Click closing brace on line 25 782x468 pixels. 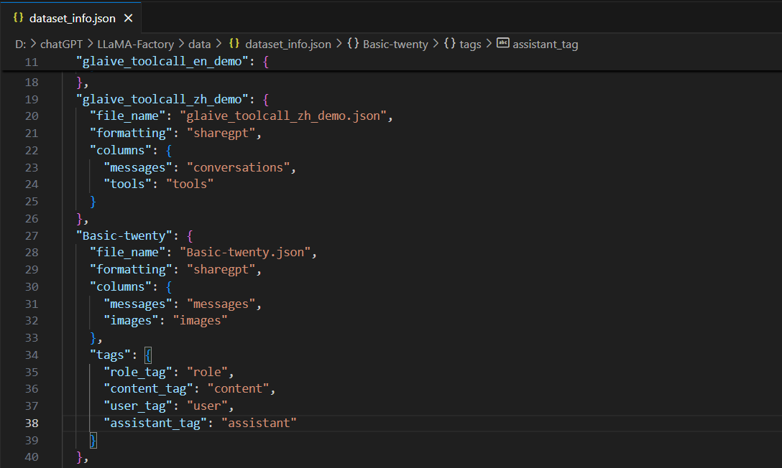93,202
